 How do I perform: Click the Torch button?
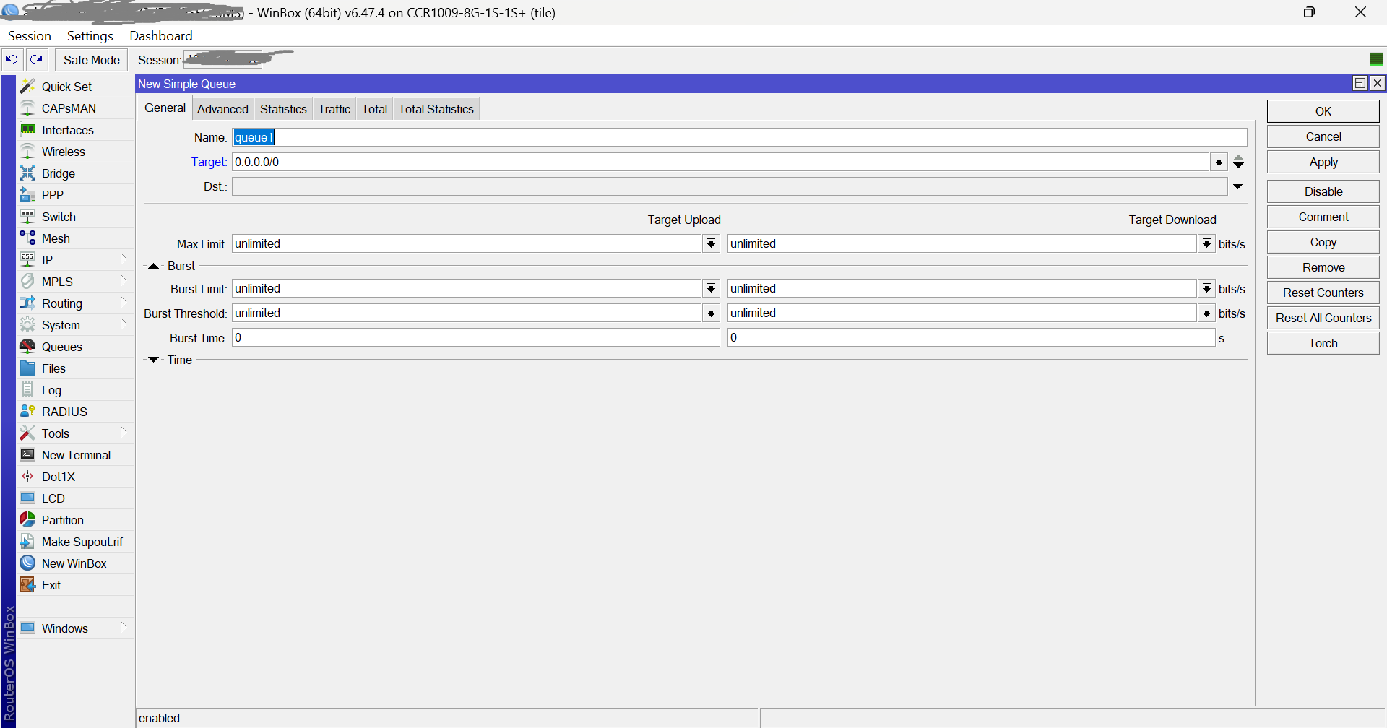(x=1323, y=343)
